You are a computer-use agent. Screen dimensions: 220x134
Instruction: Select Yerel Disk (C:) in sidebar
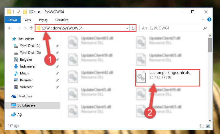(30, 46)
